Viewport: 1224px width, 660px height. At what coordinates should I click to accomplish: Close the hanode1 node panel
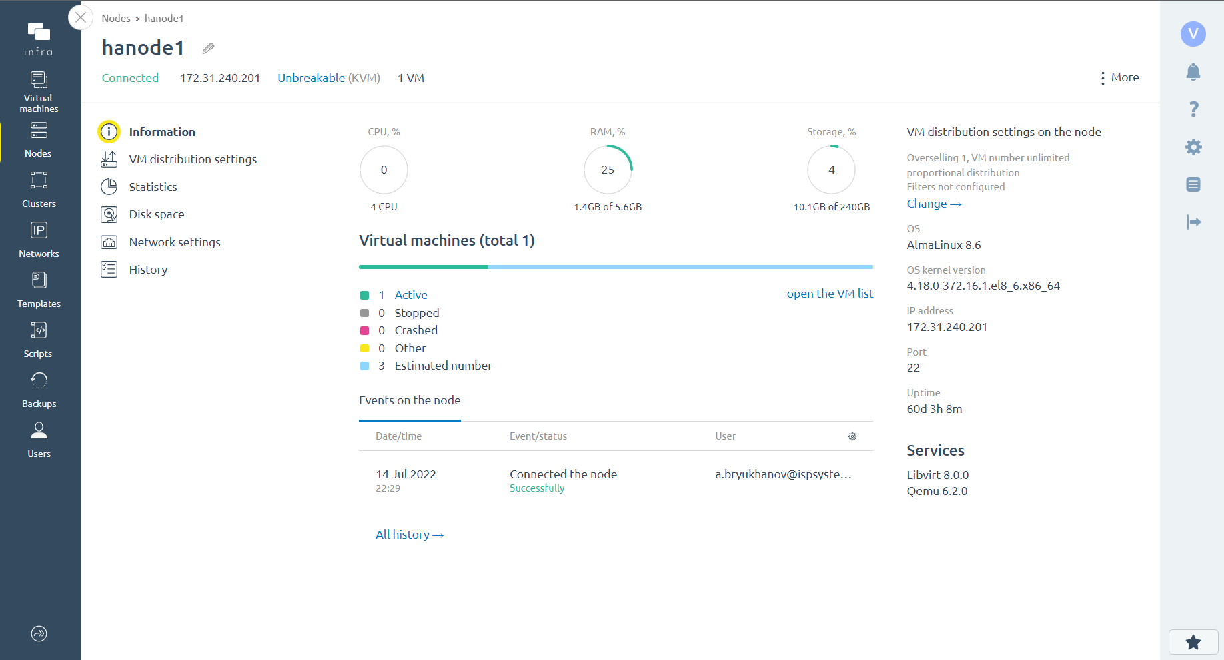click(81, 17)
